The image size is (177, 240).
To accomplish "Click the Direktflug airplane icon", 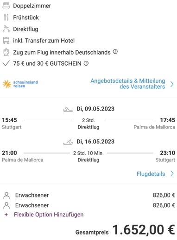I will coord(6,29).
